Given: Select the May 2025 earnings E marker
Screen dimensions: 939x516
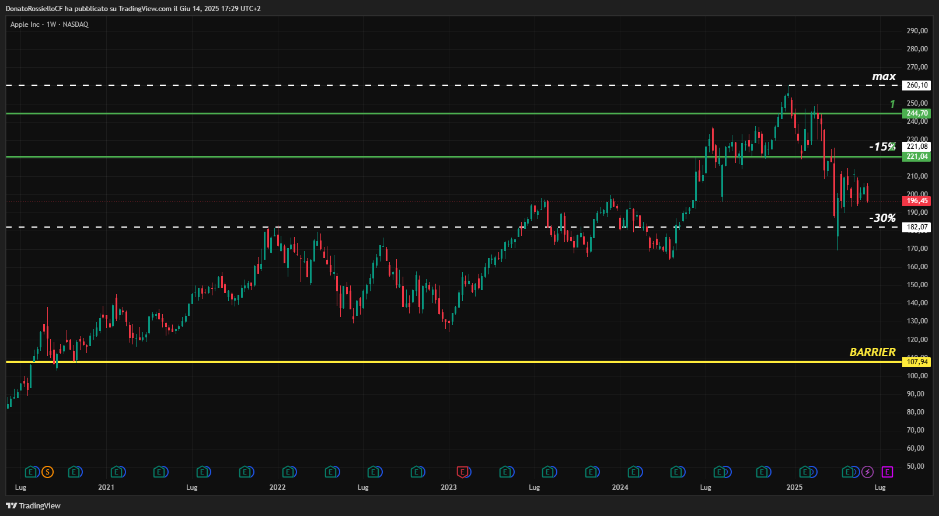Looking at the screenshot, I should click(x=848, y=472).
